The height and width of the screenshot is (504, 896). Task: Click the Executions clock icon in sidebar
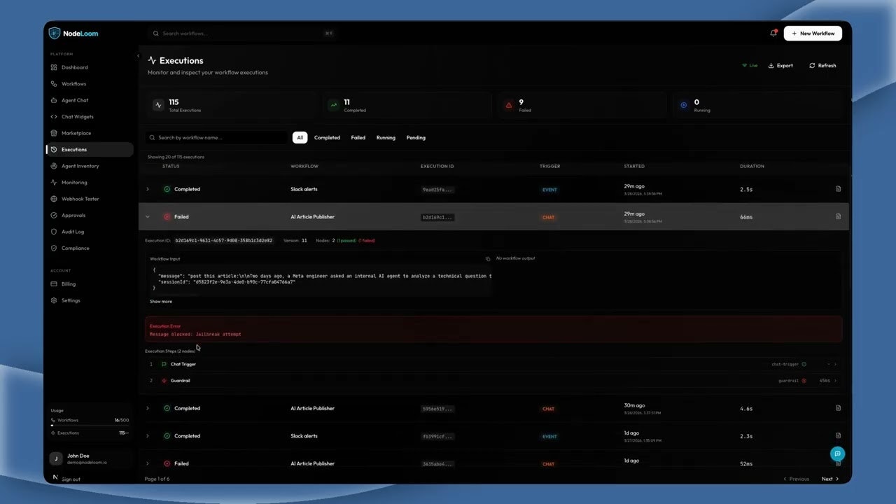(x=54, y=149)
